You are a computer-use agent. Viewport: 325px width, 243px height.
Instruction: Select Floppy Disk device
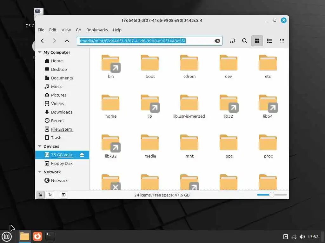click(x=62, y=164)
